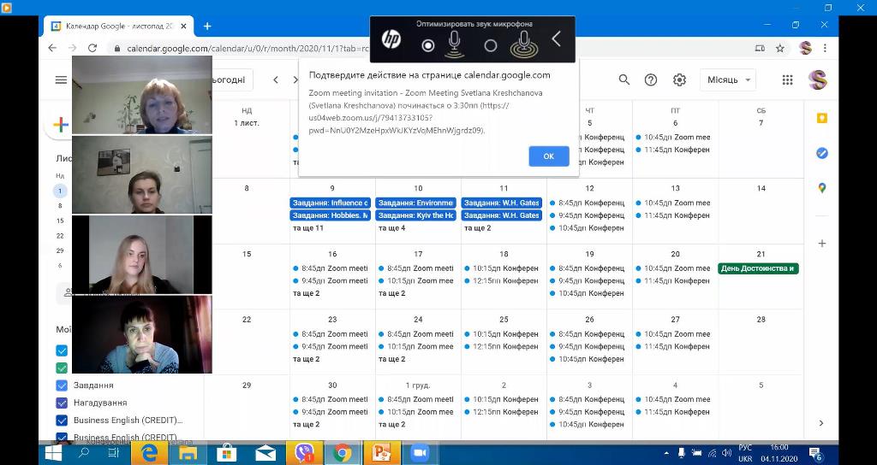Image resolution: width=877 pixels, height=465 pixels.
Task: Open Chrome cast media icon
Action: pos(760,49)
